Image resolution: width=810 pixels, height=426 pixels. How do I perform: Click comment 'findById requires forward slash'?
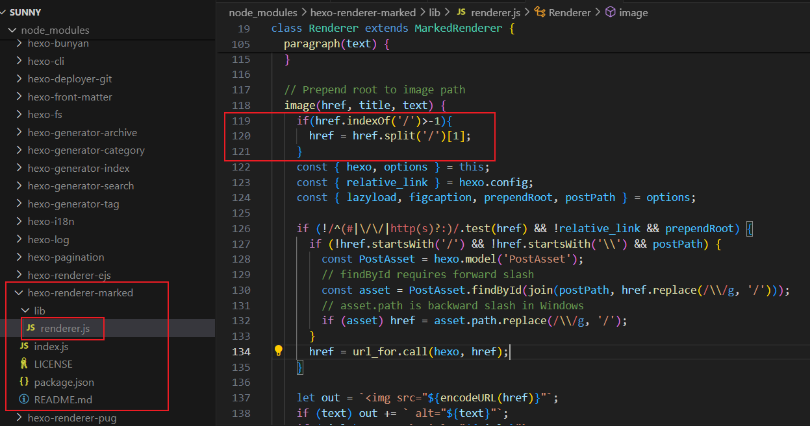click(x=428, y=274)
